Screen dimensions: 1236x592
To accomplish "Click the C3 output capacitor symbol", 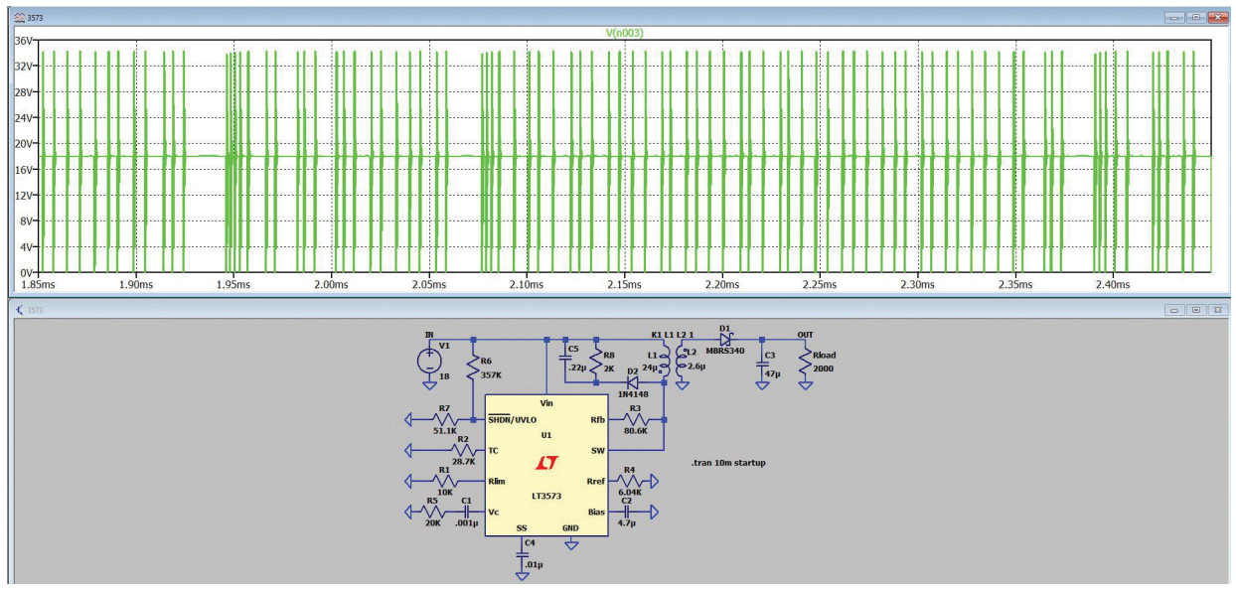I will tap(762, 362).
